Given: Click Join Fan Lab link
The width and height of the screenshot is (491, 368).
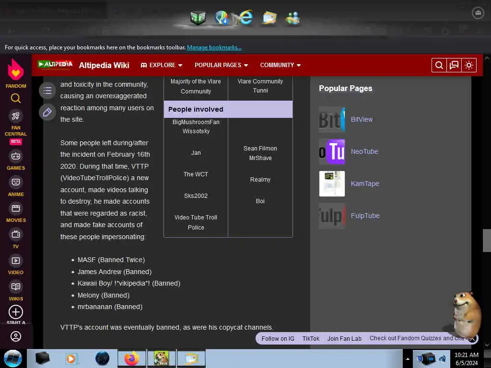Looking at the screenshot, I should coord(344,339).
